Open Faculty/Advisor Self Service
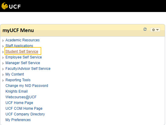 [x=28, y=69]
